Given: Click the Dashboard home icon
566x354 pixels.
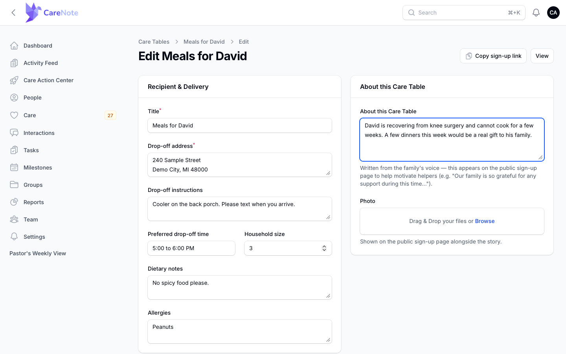Looking at the screenshot, I should (x=14, y=46).
